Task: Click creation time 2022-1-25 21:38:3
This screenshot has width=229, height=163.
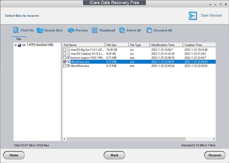Action: click(195, 54)
